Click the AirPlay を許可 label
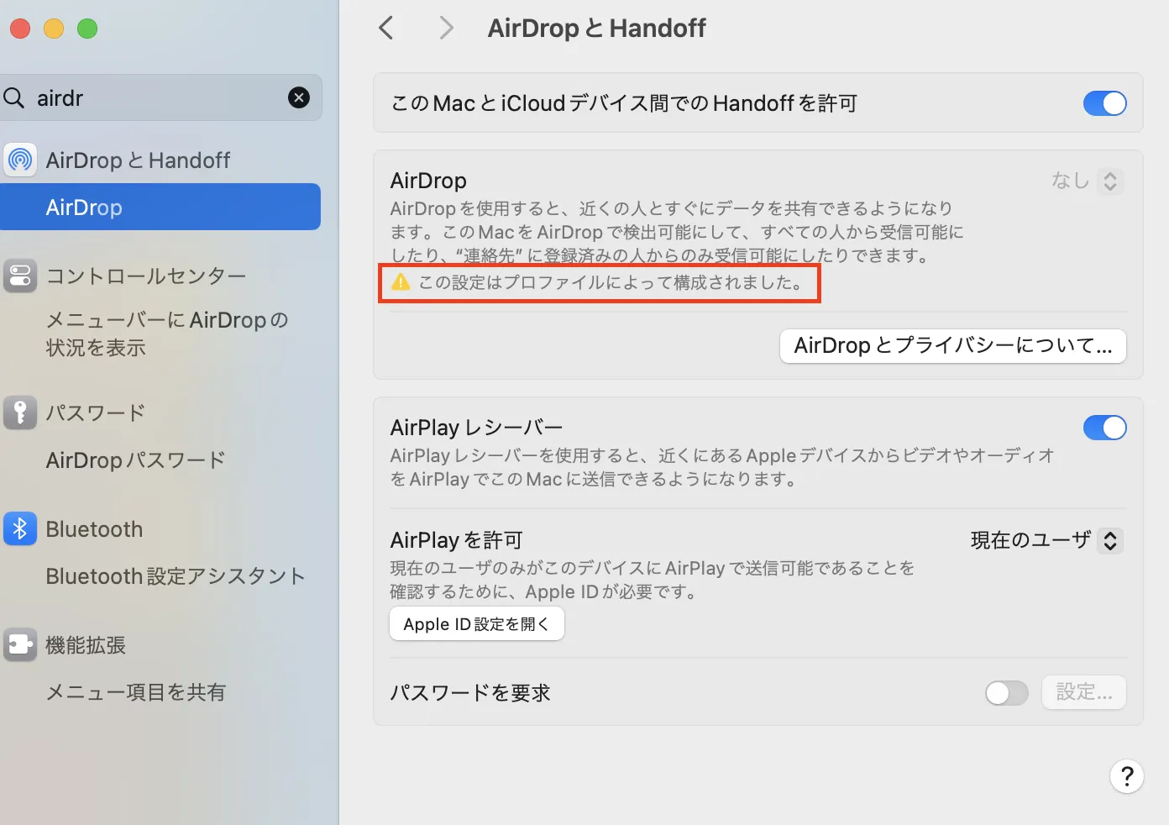This screenshot has height=825, width=1169. 457,540
